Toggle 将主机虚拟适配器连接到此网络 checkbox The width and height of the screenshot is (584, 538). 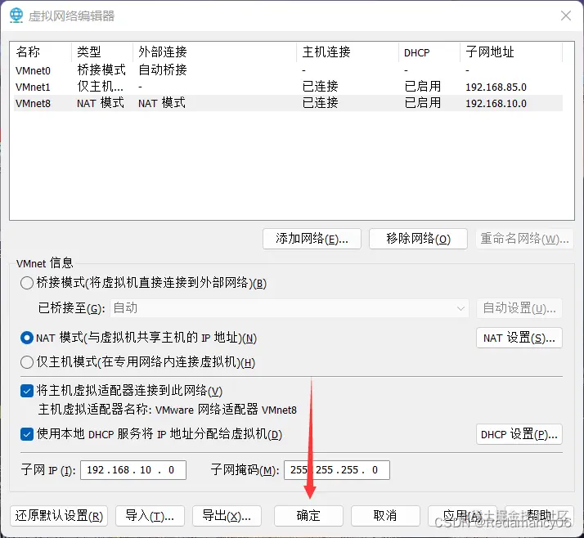coord(27,391)
